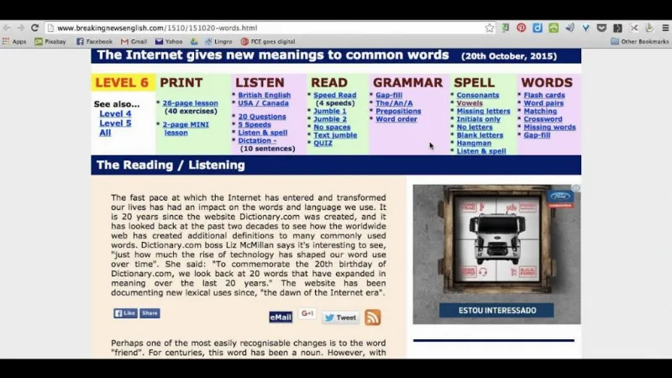Click the British English listening link
This screenshot has height=378, width=672.
[x=265, y=95]
